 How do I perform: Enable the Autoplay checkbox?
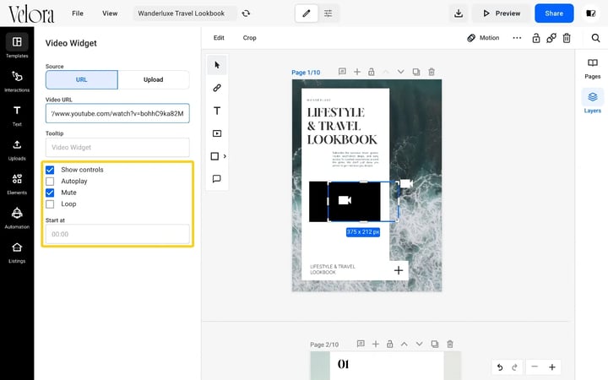click(x=50, y=181)
